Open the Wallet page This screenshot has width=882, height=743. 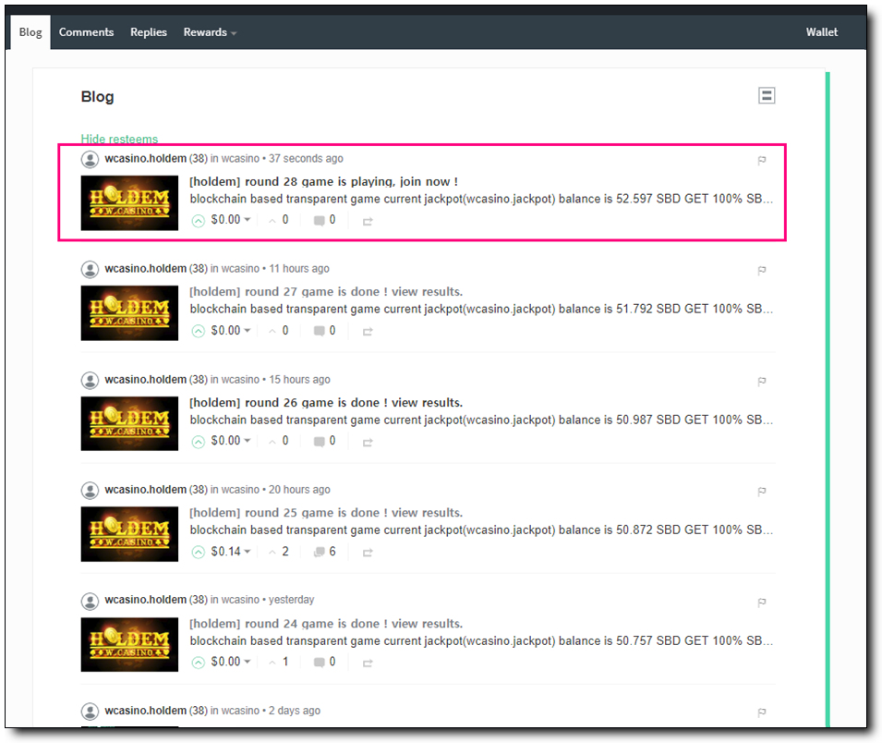click(x=821, y=32)
